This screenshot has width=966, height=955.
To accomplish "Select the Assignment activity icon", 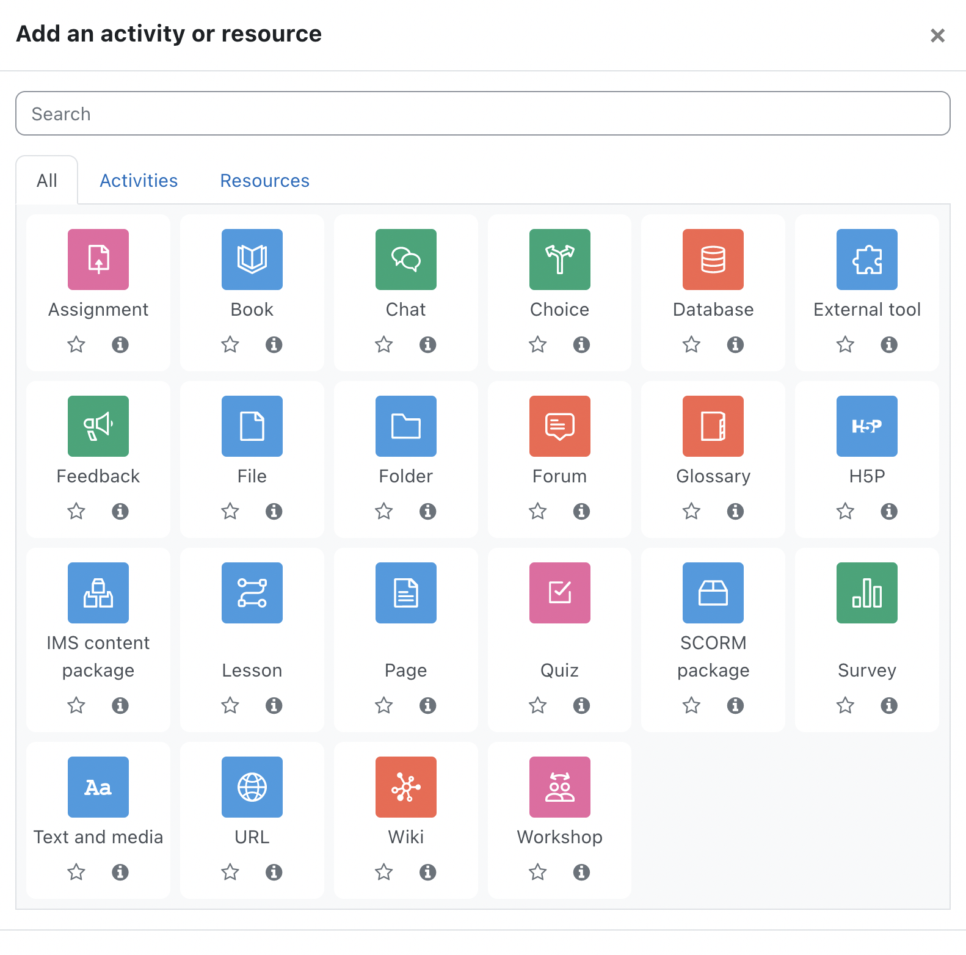I will (x=98, y=260).
